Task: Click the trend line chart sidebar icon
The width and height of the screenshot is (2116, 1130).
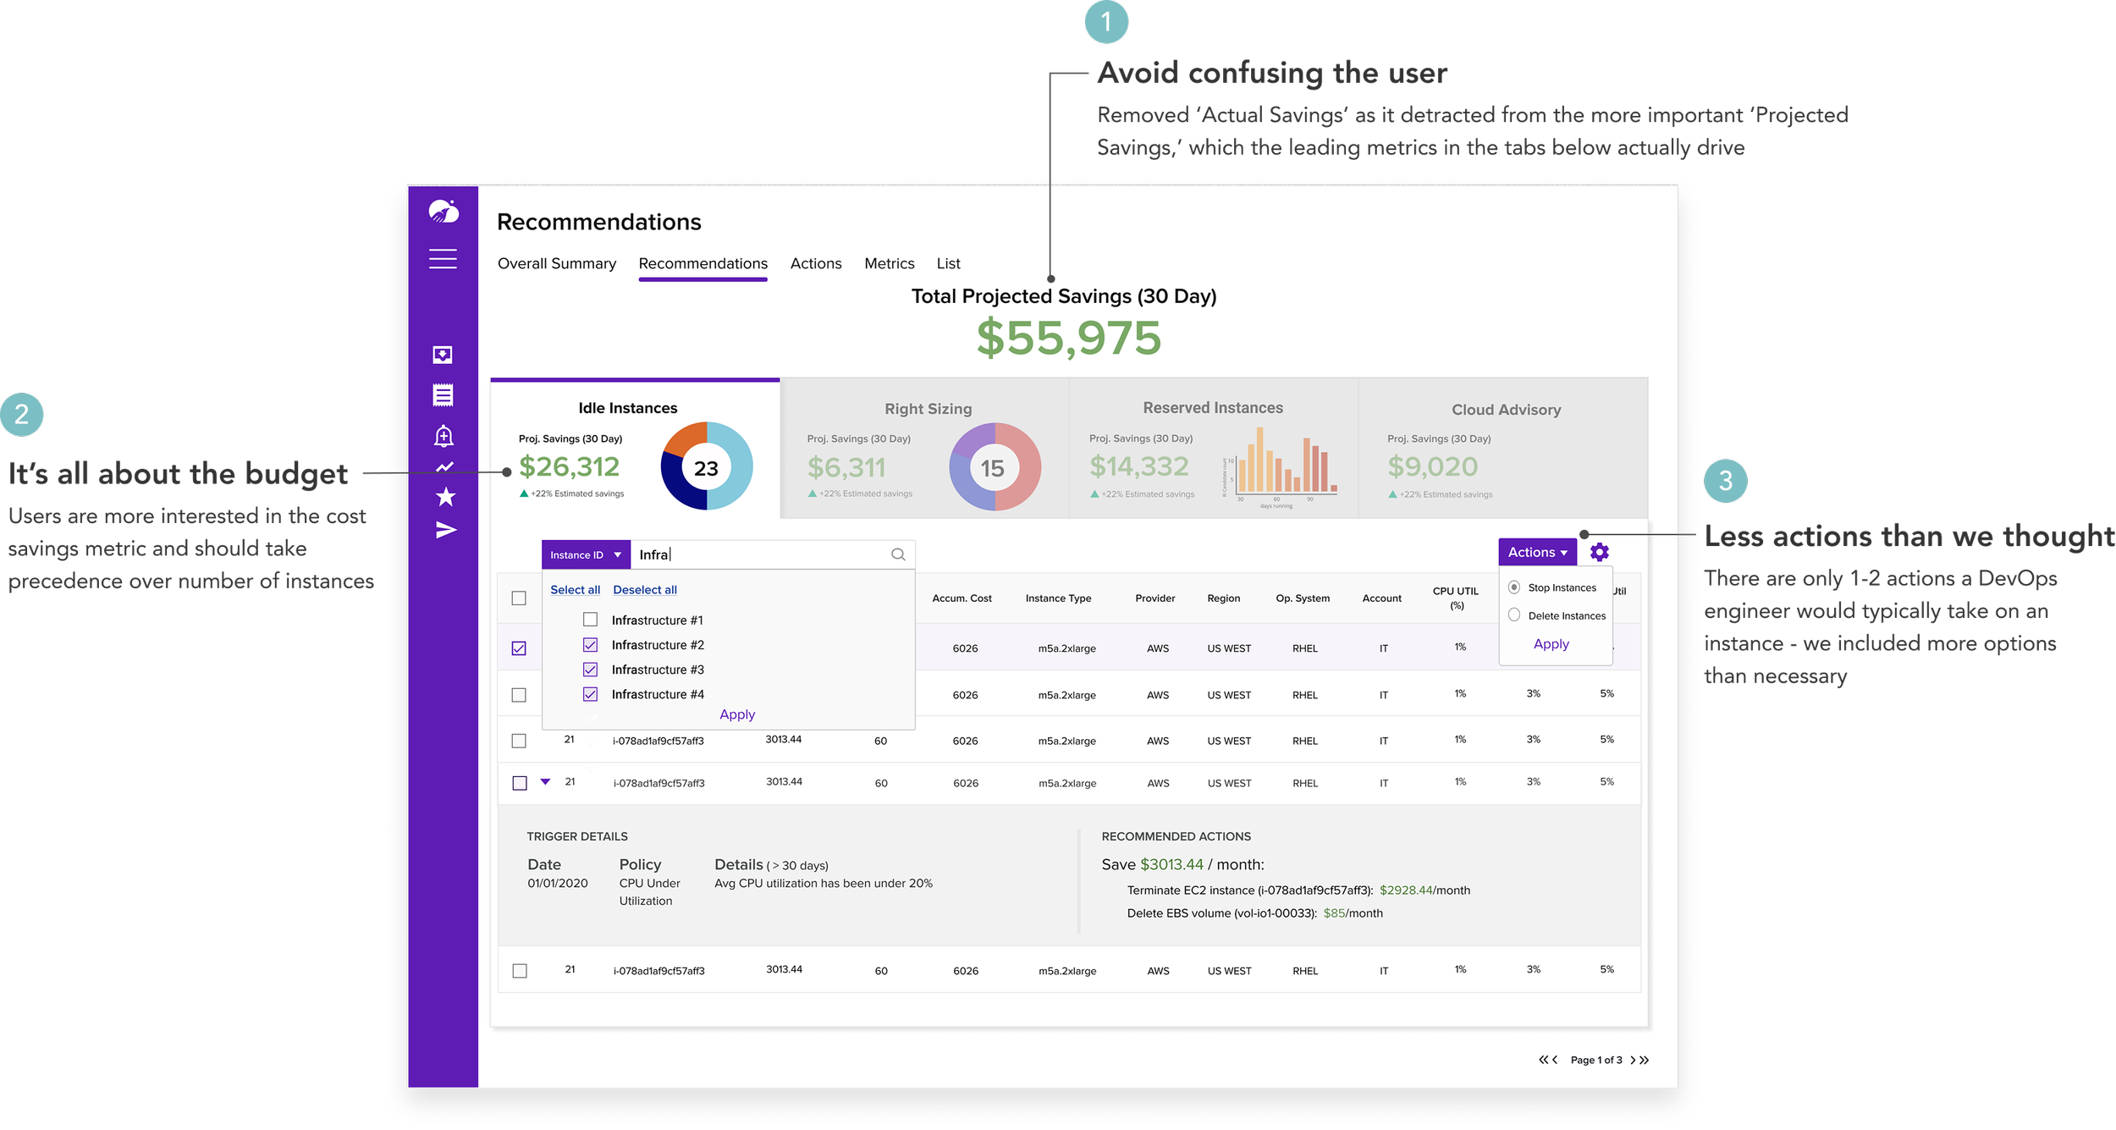Action: (444, 466)
